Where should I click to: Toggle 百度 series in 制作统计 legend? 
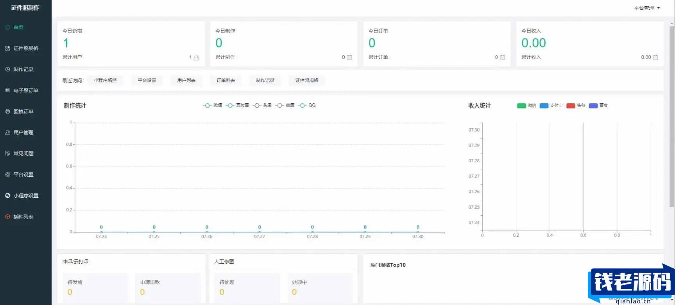[x=285, y=105]
